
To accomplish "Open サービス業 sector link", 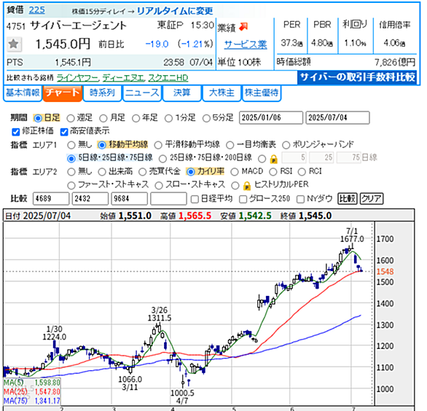I will coord(246,44).
